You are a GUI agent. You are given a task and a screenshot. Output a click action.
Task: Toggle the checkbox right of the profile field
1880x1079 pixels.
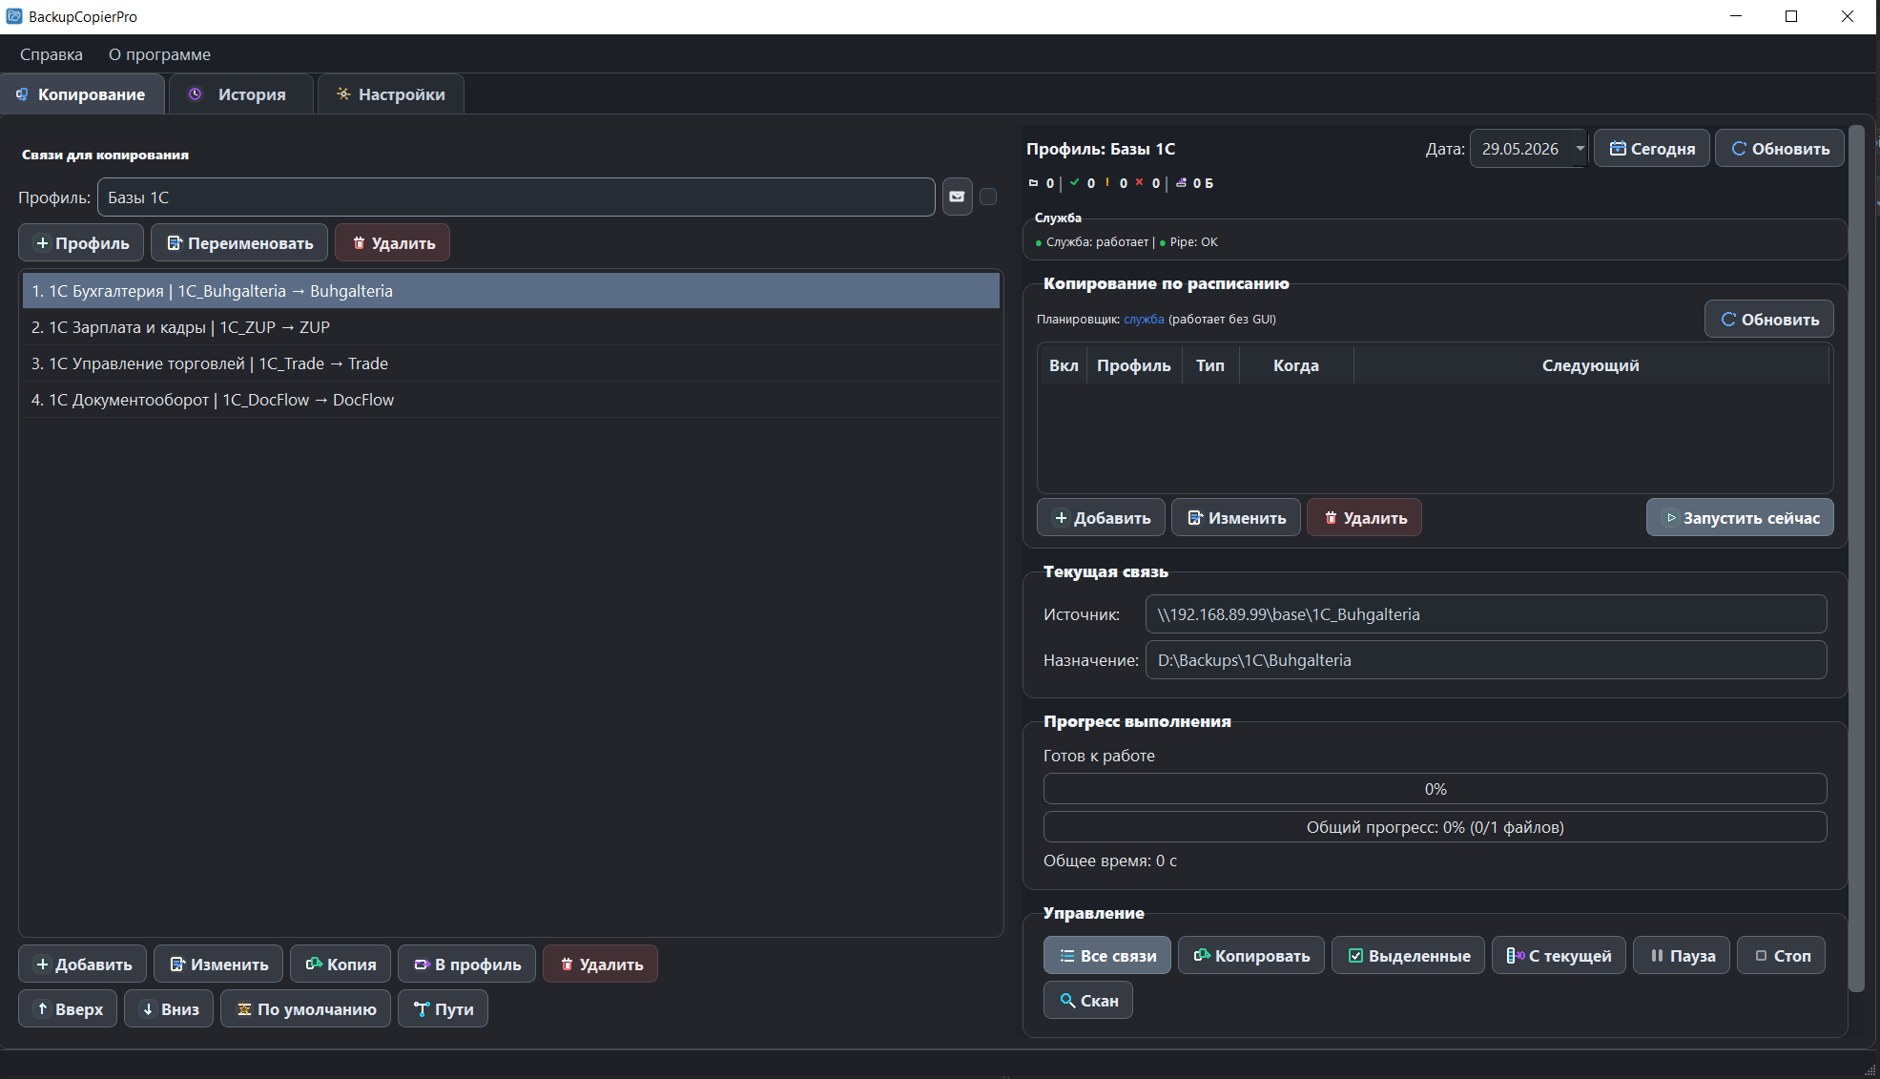click(988, 197)
